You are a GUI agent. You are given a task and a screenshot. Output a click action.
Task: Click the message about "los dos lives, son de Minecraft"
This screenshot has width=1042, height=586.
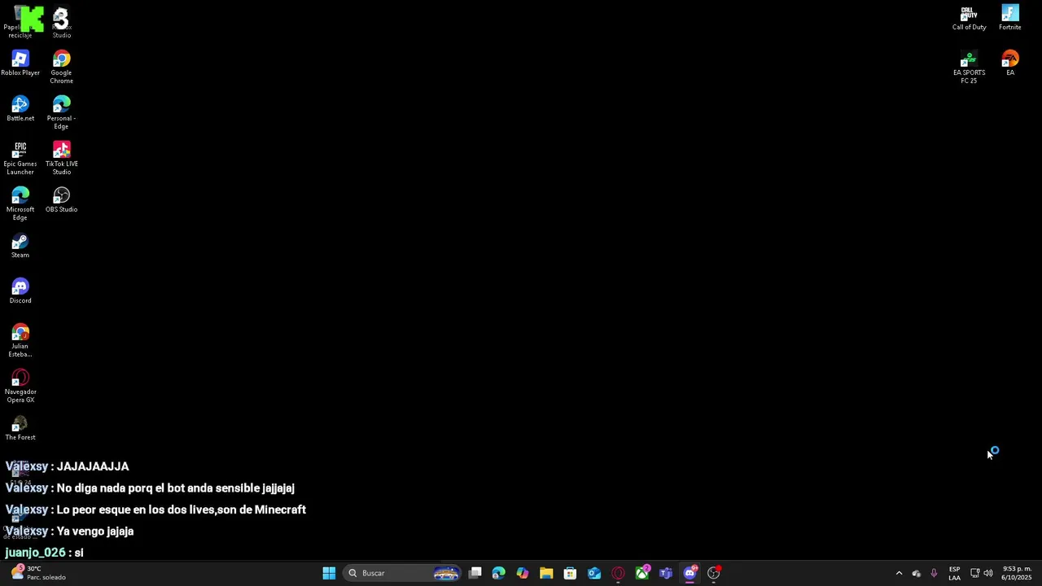click(155, 509)
